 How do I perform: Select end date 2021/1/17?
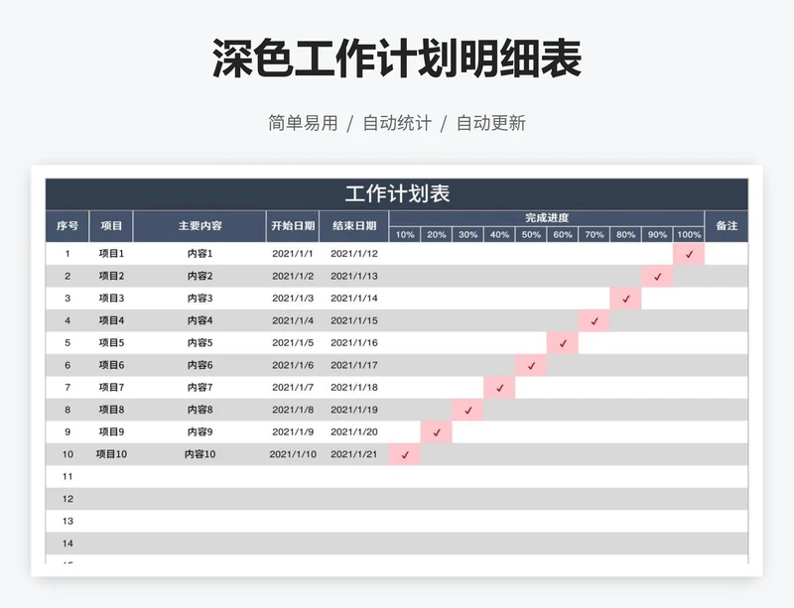click(354, 365)
